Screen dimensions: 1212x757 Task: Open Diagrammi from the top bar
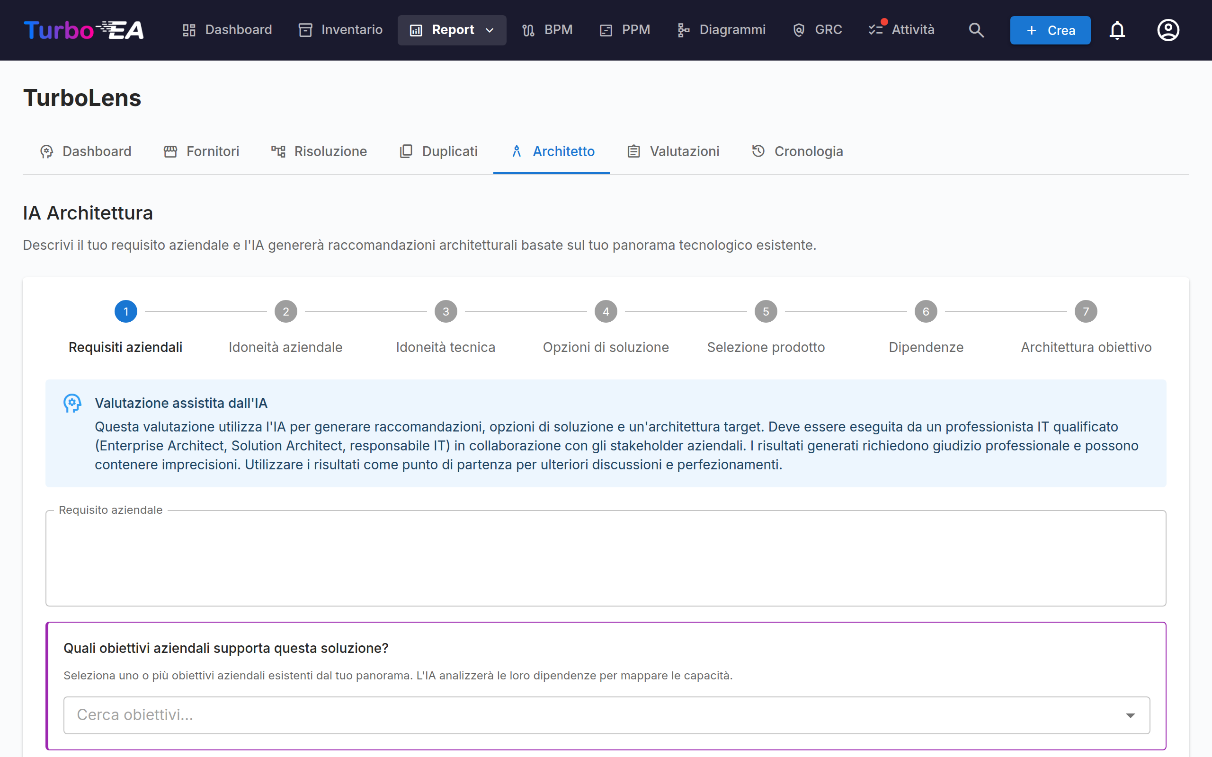coord(721,30)
